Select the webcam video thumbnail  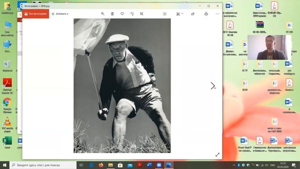pyautogui.click(x=269, y=47)
